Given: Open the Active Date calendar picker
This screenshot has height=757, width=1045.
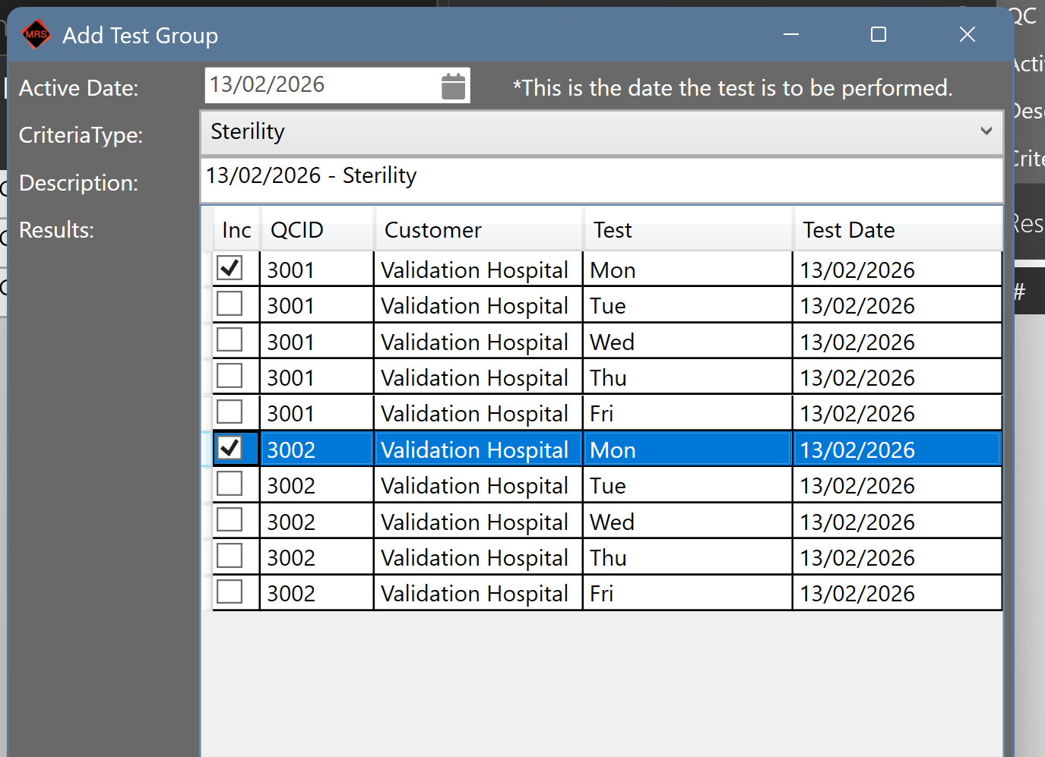Looking at the screenshot, I should point(453,86).
